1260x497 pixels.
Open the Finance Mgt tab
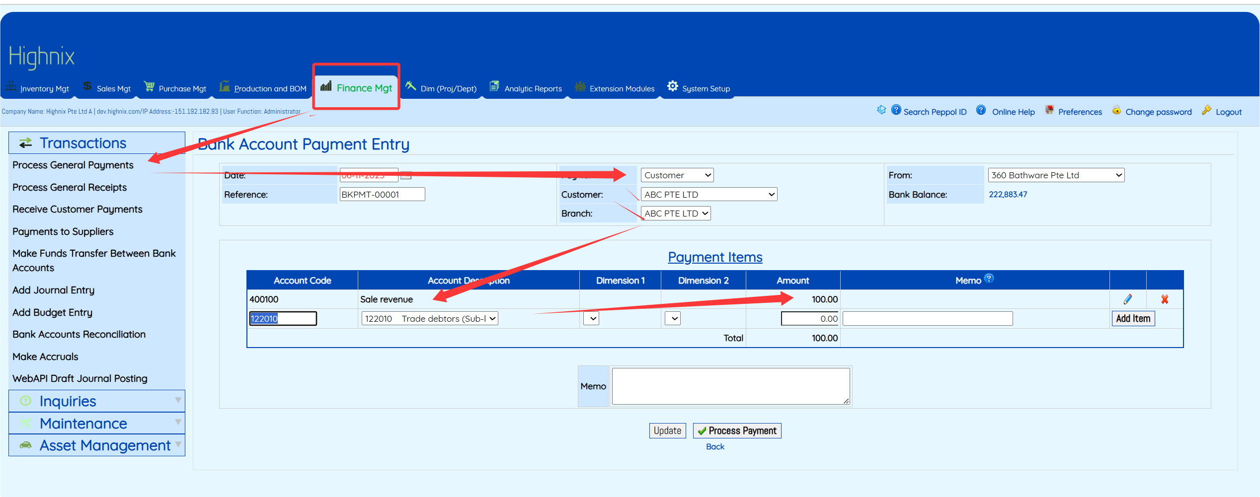(356, 88)
